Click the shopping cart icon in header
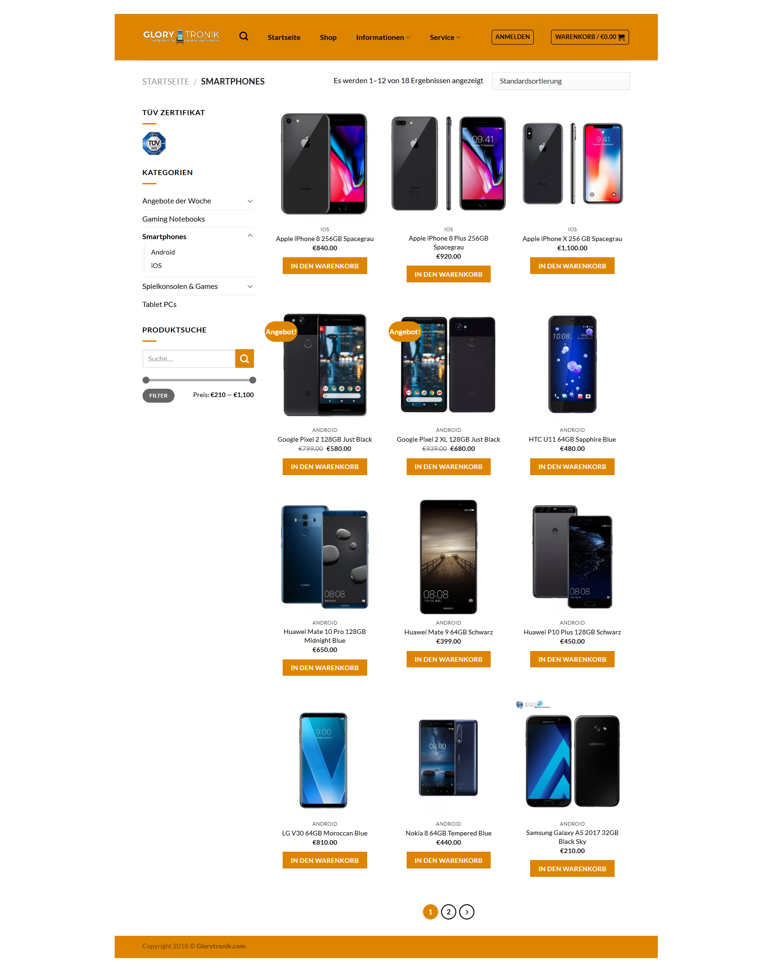 622,37
